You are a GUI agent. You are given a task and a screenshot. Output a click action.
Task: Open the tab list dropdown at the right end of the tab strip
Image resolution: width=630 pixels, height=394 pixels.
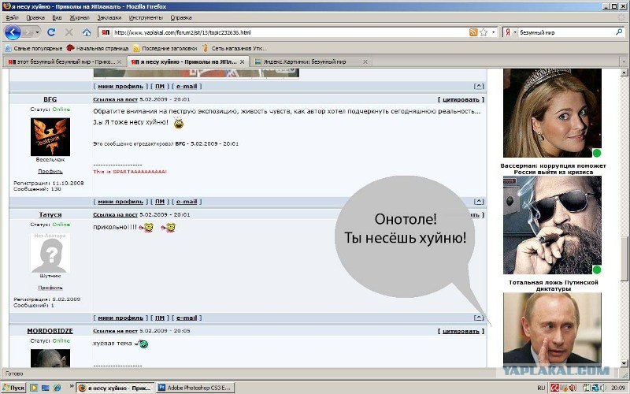pyautogui.click(x=624, y=61)
